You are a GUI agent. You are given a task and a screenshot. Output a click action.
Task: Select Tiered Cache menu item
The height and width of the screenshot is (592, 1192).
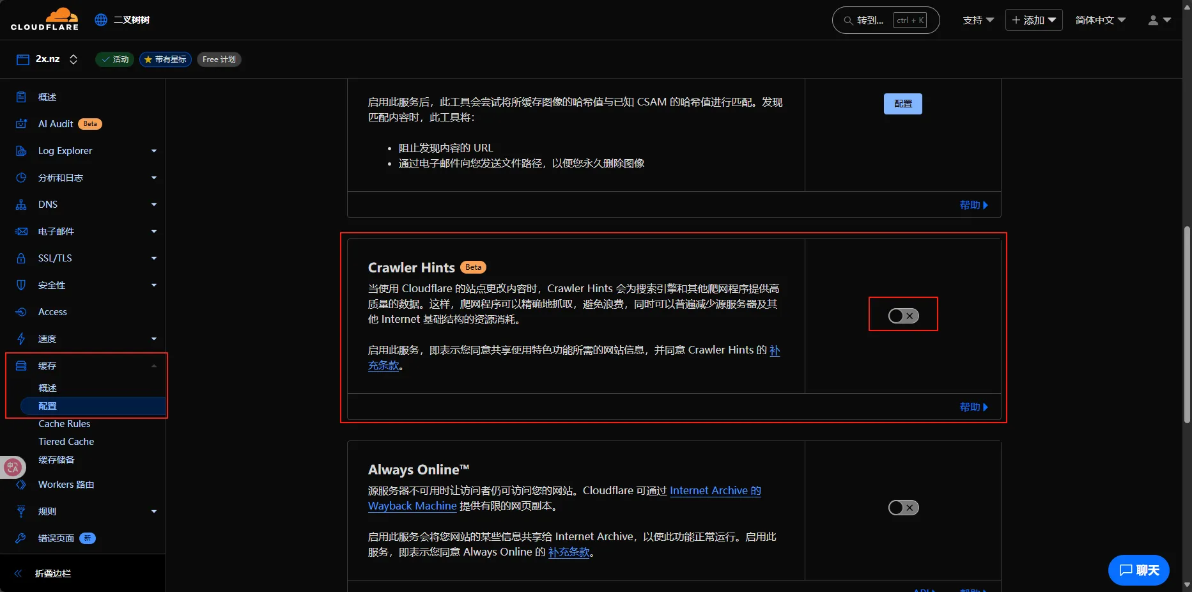66,442
